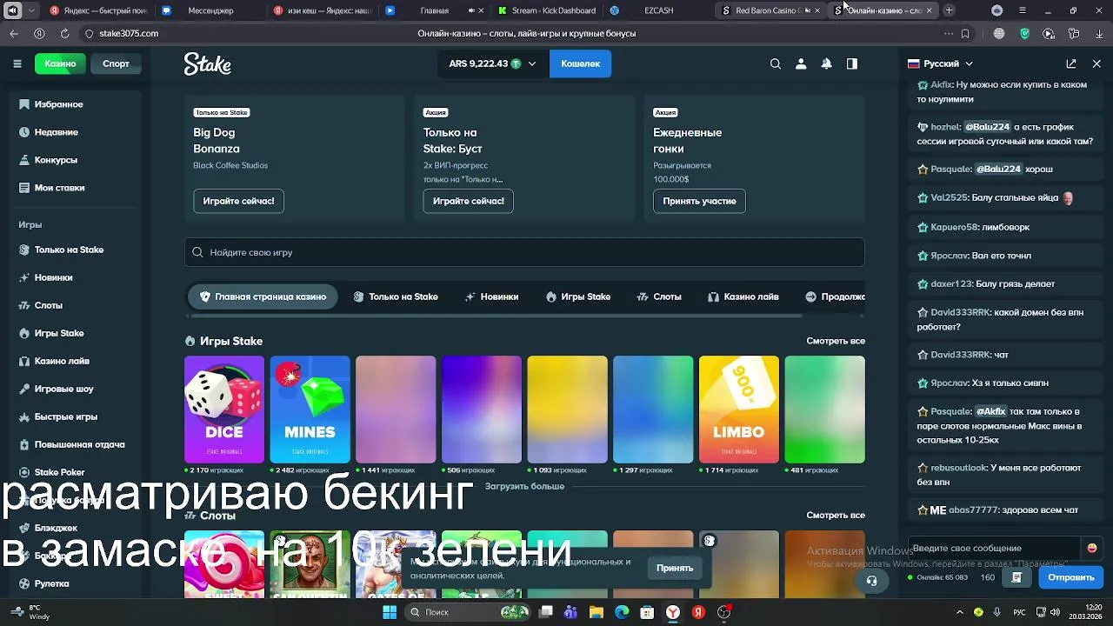Click Играйте сейчас for Big Dog Bonanza

[x=238, y=201]
